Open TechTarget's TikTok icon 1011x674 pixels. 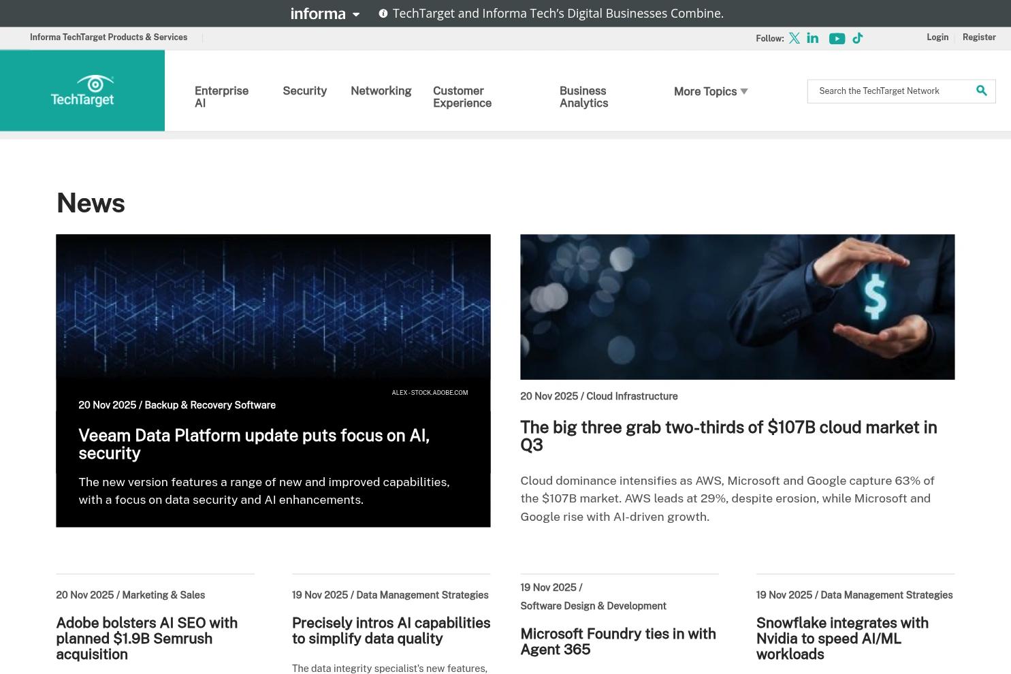[x=858, y=38]
